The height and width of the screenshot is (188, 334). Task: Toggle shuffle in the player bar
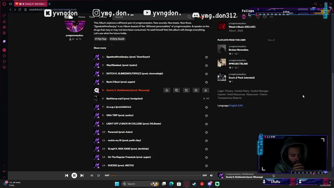tap(92, 175)
